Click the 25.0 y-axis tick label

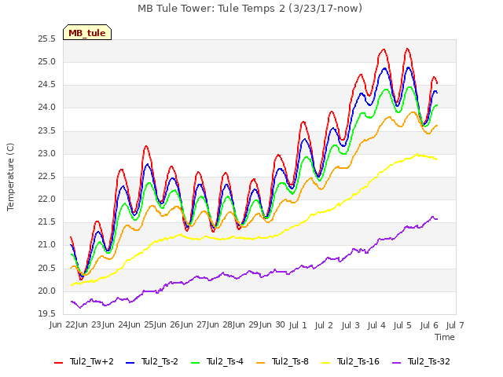[46, 62]
